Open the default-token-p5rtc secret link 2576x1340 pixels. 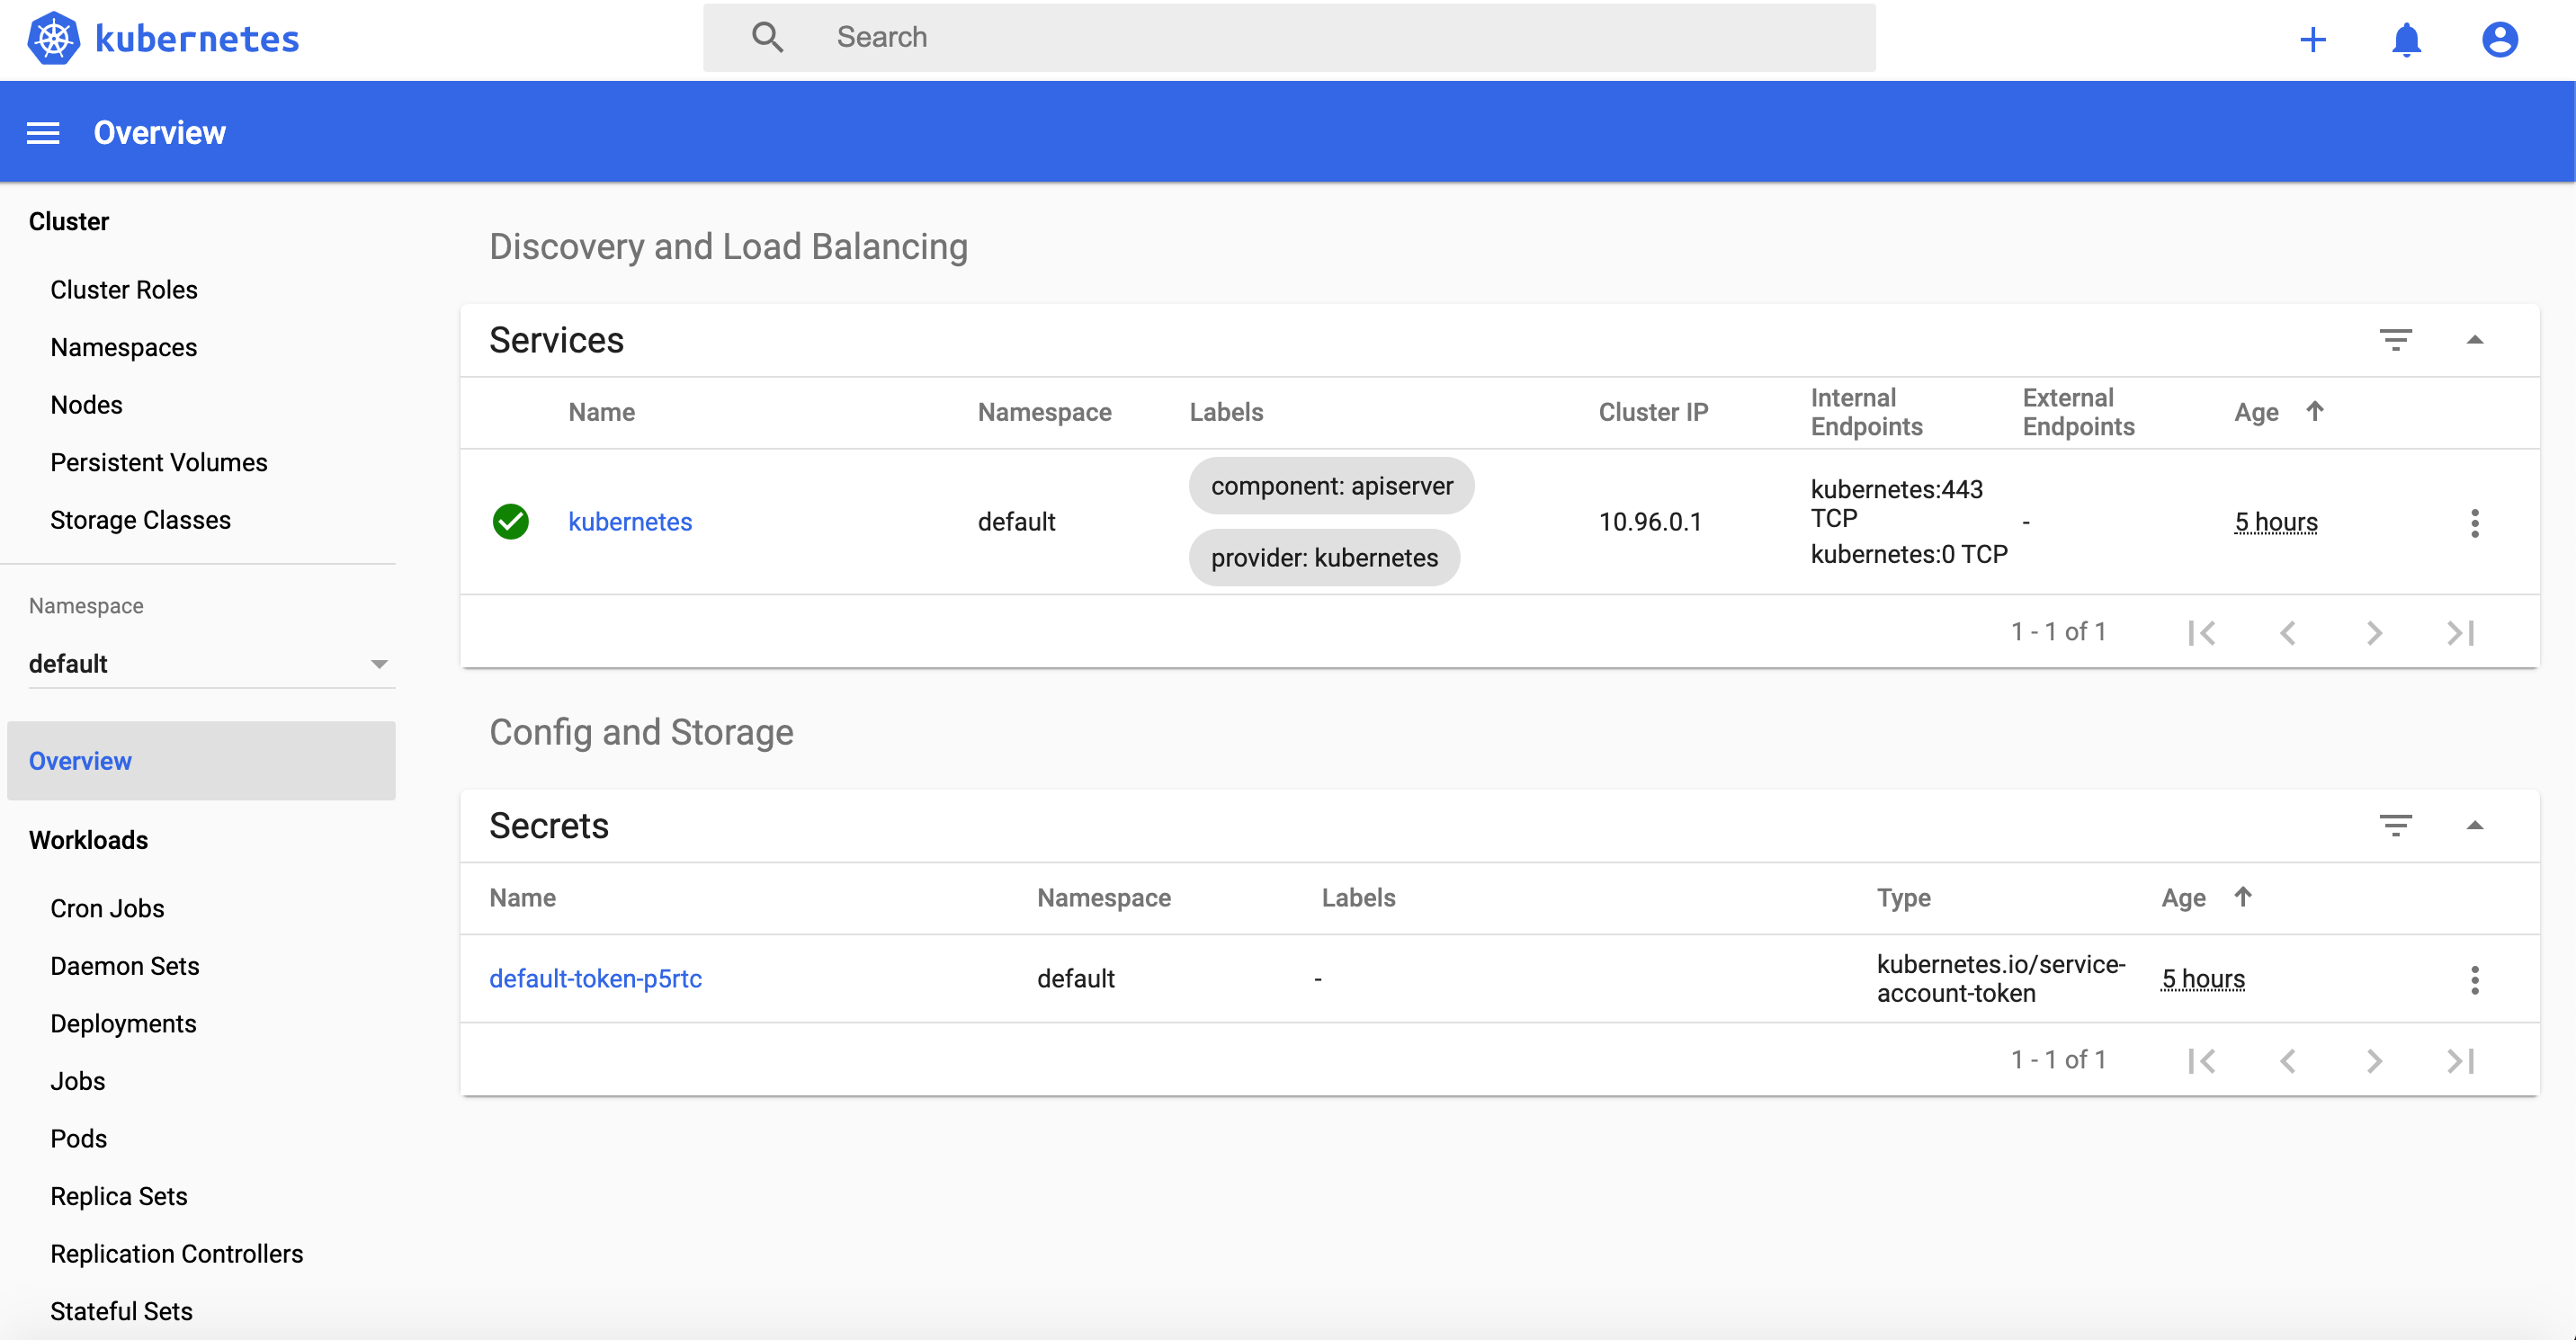[x=595, y=979]
